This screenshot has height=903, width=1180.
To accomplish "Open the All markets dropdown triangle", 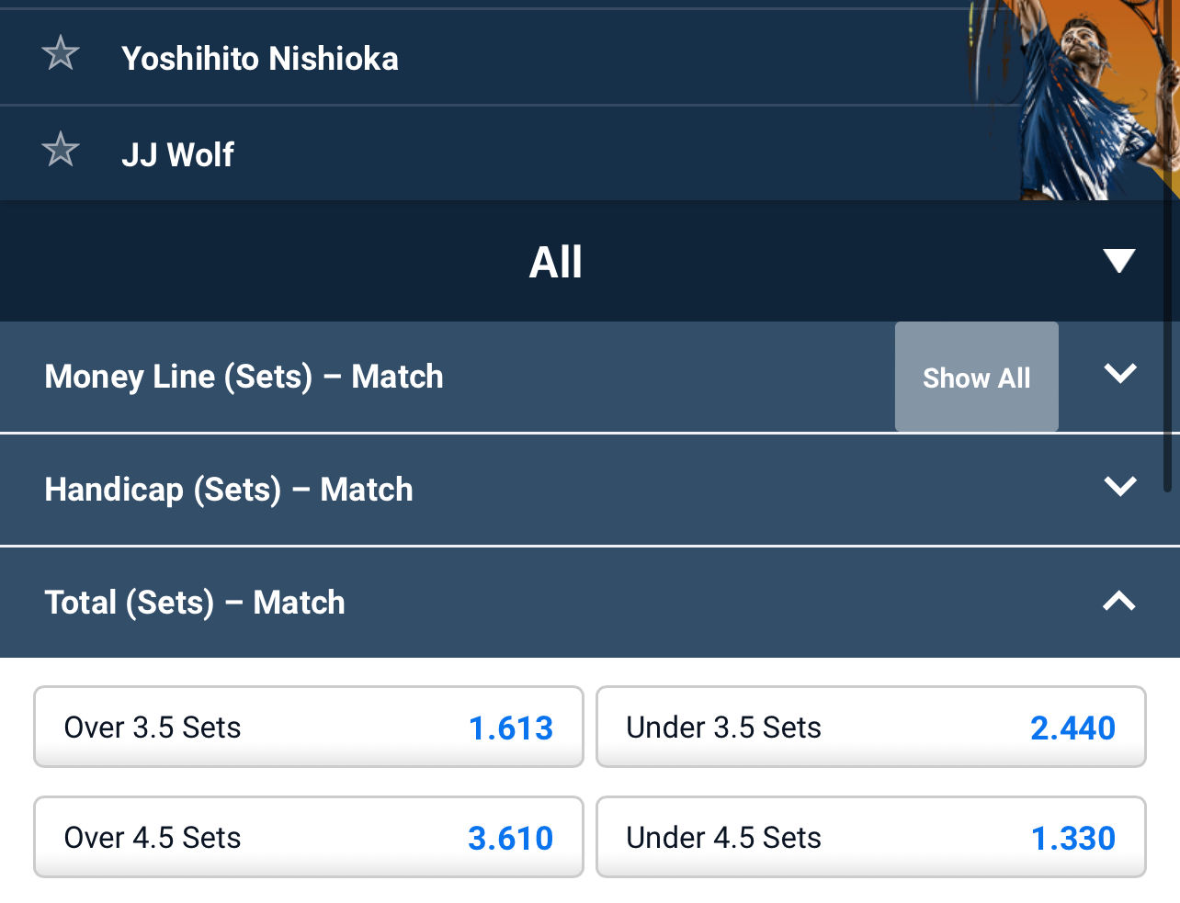I will [1118, 261].
